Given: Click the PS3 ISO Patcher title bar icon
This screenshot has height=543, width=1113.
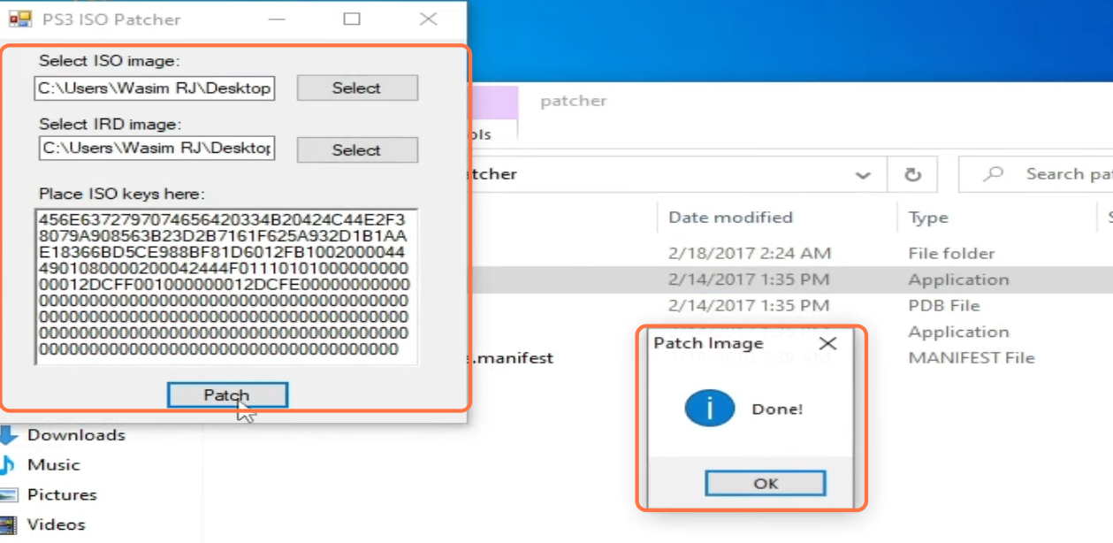Looking at the screenshot, I should click(19, 19).
